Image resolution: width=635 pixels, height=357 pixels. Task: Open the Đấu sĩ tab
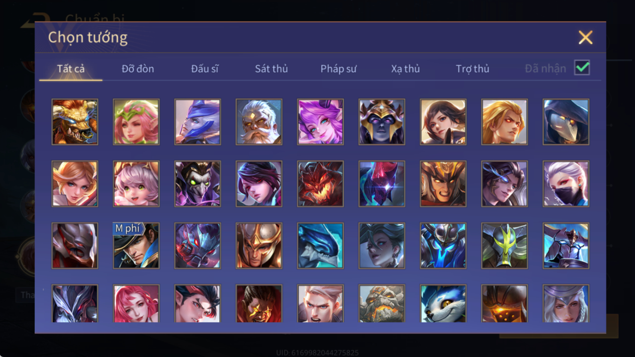[x=205, y=68]
